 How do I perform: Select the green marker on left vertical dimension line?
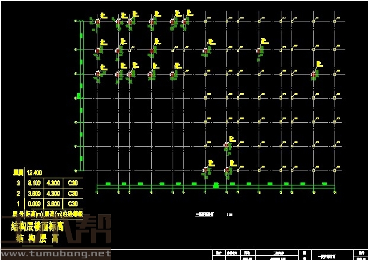tap(78, 95)
